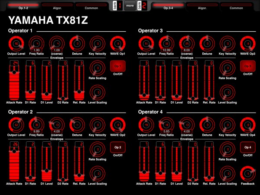
Task: Click Operator 3 Rate Scaling knob
Action: pos(227,68)
